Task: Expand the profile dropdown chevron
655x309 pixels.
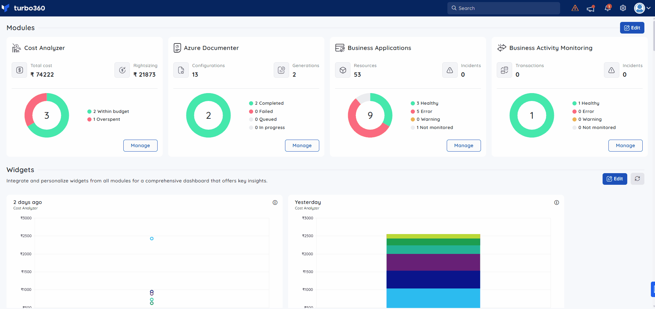Action: 648,8
